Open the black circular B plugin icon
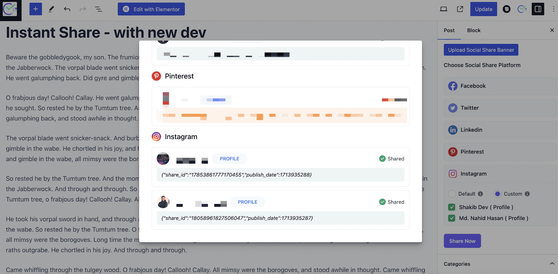 click(x=506, y=9)
